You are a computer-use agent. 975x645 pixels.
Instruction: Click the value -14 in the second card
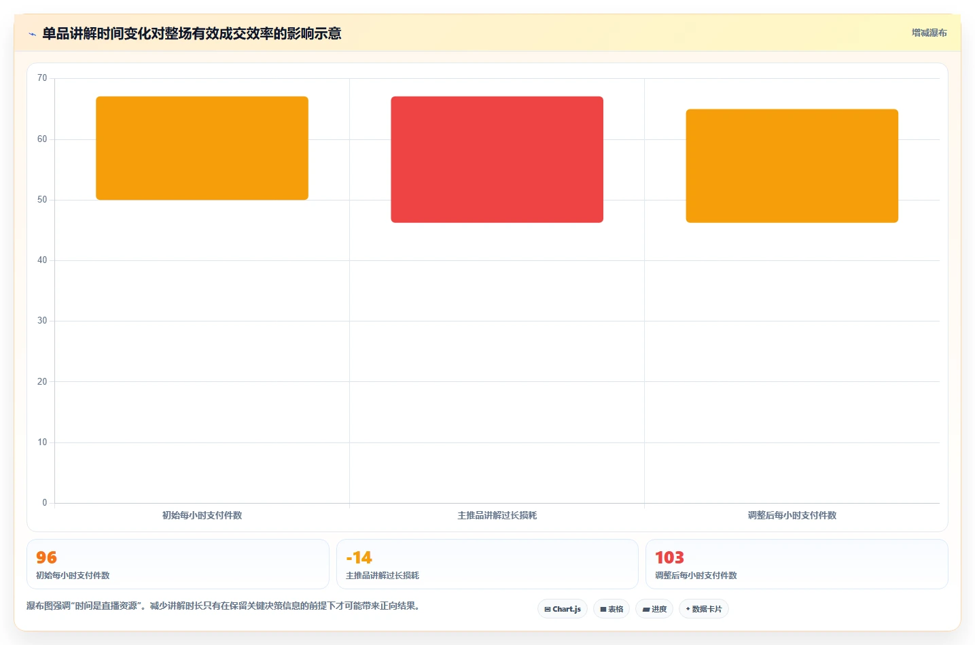click(x=359, y=558)
